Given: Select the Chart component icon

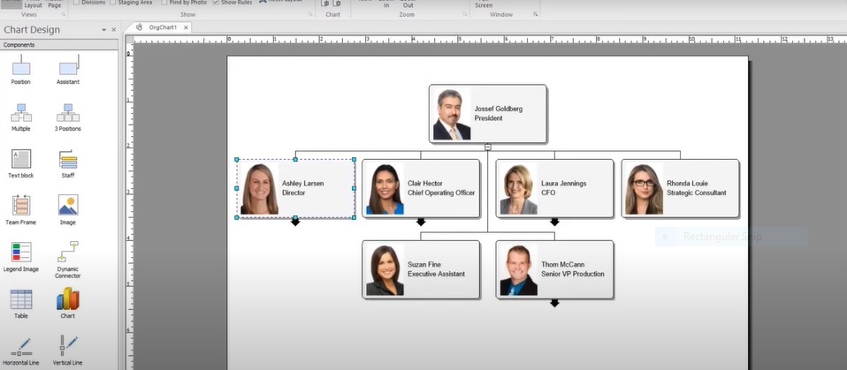Looking at the screenshot, I should point(68,300).
